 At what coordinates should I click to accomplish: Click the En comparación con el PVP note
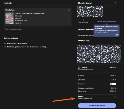[86, 70]
